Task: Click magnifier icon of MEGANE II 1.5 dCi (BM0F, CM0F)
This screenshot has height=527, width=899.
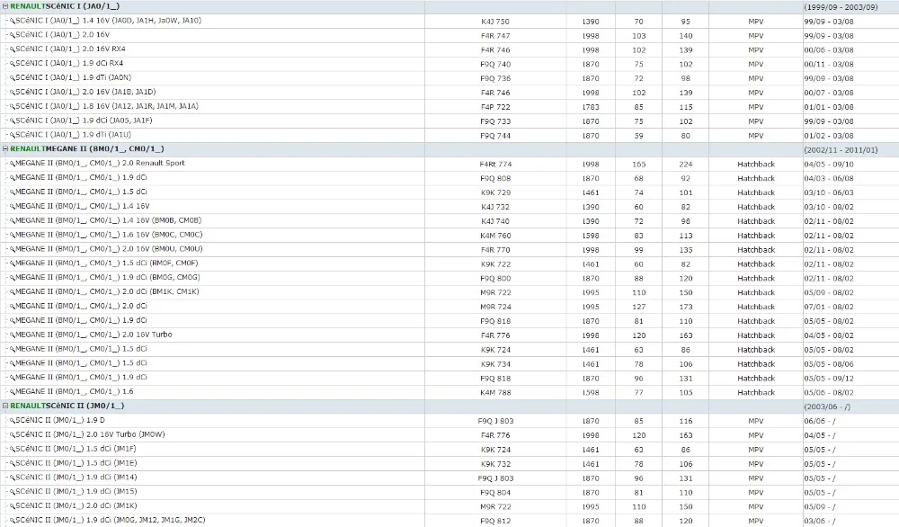Action: [x=12, y=264]
